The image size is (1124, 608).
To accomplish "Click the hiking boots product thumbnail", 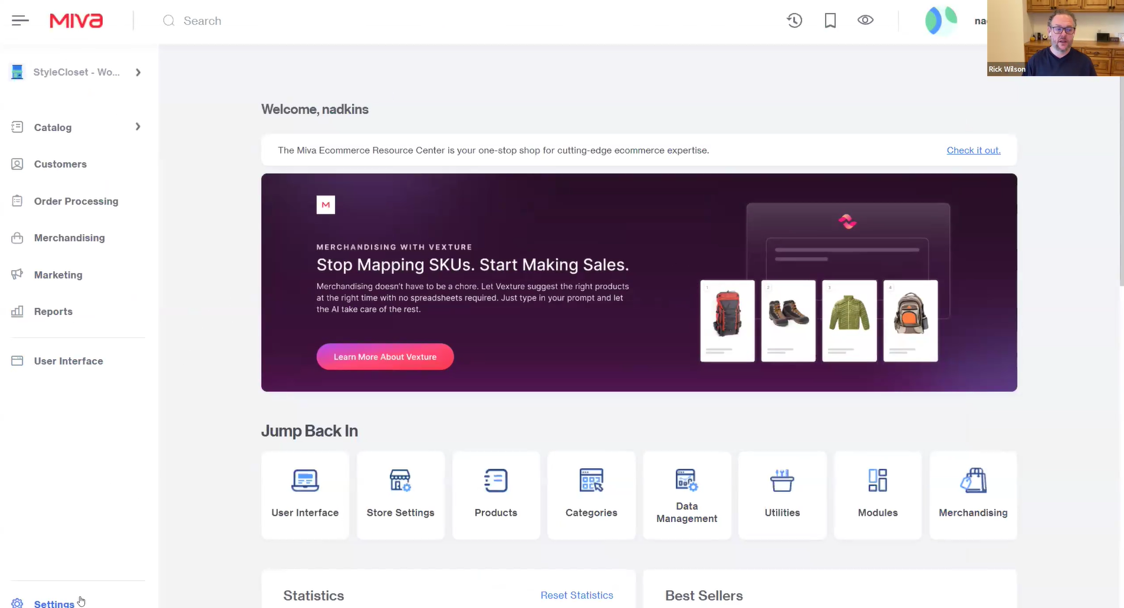I will click(x=788, y=320).
